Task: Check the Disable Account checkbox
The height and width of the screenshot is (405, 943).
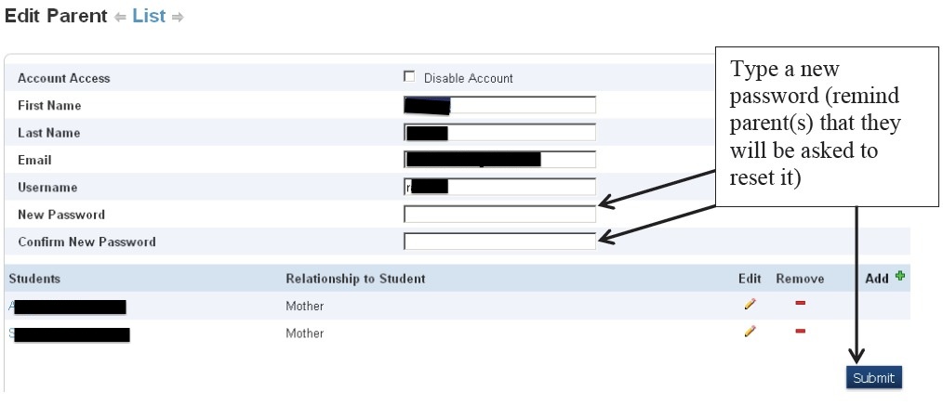Action: pos(409,77)
